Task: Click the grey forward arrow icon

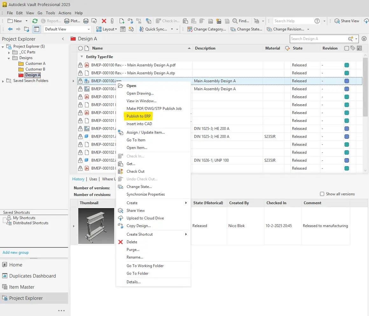Action: coord(18,29)
